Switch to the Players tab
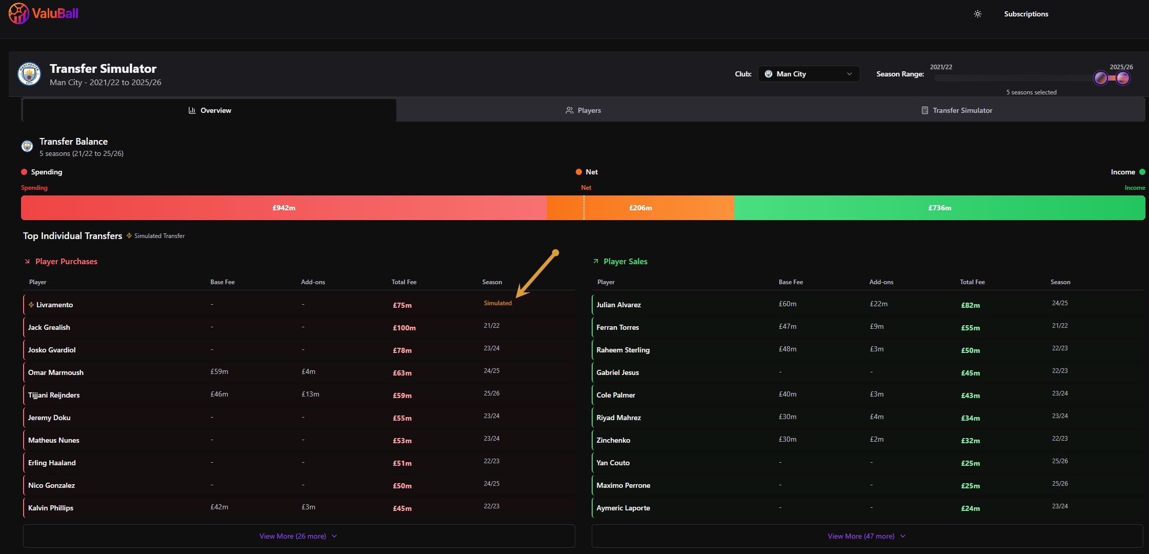Image resolution: width=1149 pixels, height=554 pixels. (583, 110)
